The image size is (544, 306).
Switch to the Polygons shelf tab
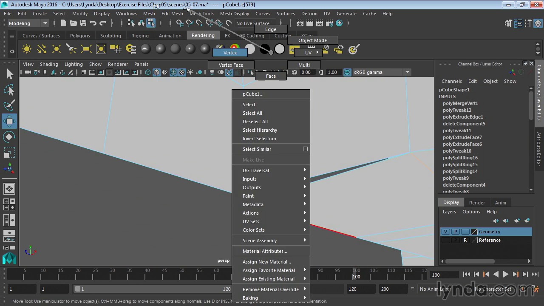pyautogui.click(x=80, y=36)
